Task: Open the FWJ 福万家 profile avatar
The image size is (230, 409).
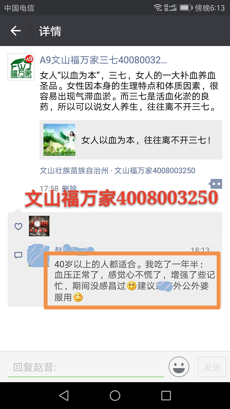Action: click(21, 67)
